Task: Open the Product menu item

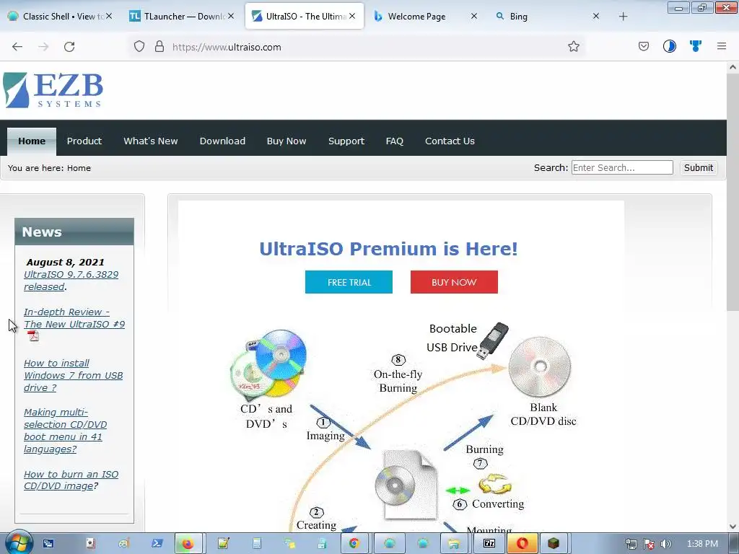Action: (x=84, y=141)
